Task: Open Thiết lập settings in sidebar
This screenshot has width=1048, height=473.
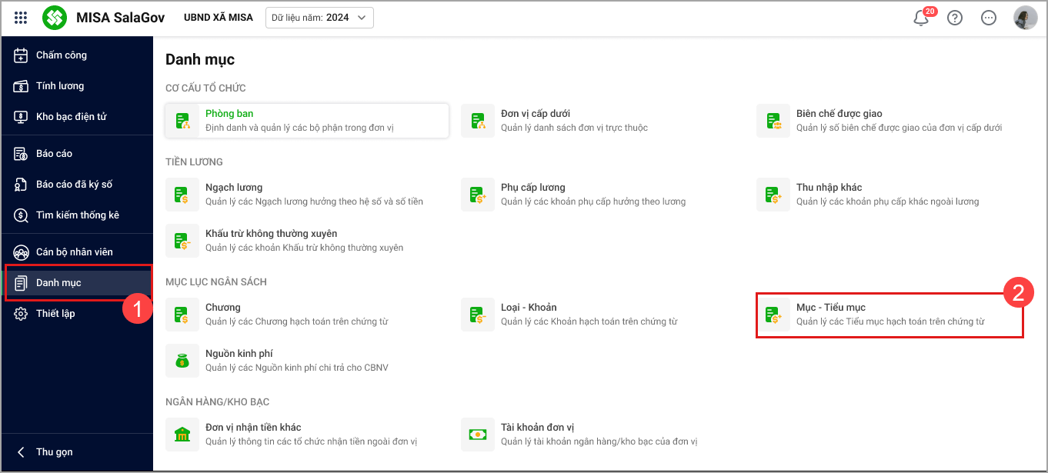Action: (55, 314)
